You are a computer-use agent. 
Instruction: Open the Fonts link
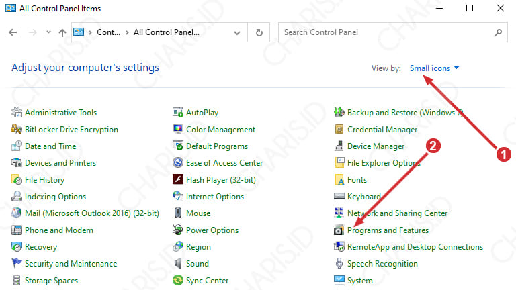tap(357, 180)
